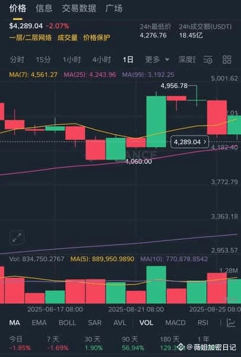This screenshot has width=241, height=357.
Task: Tap the arrow on 4,289.04 price label
Action: tap(205, 142)
